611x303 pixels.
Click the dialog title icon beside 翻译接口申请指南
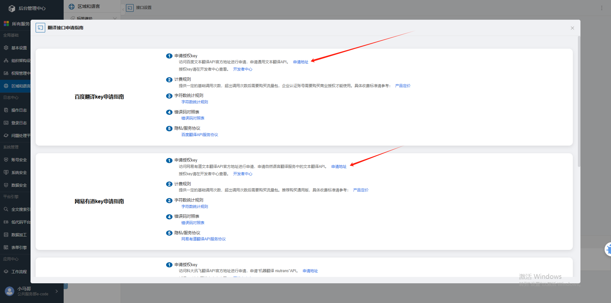(x=40, y=28)
